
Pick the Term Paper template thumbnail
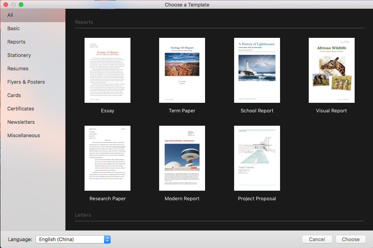click(182, 70)
